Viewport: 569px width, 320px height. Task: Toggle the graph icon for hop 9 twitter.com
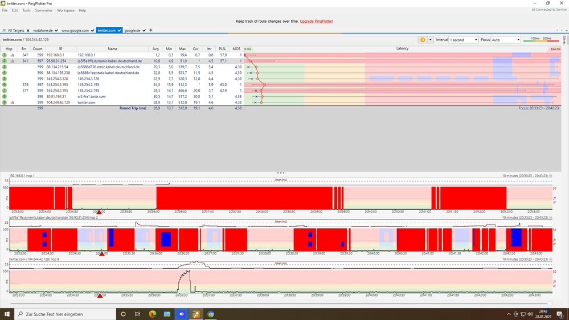tap(13, 102)
